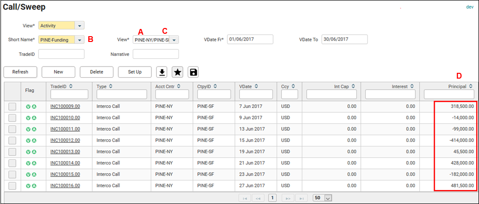The height and width of the screenshot is (204, 479).
Task: Click the download arrow icon
Action: 163,72
